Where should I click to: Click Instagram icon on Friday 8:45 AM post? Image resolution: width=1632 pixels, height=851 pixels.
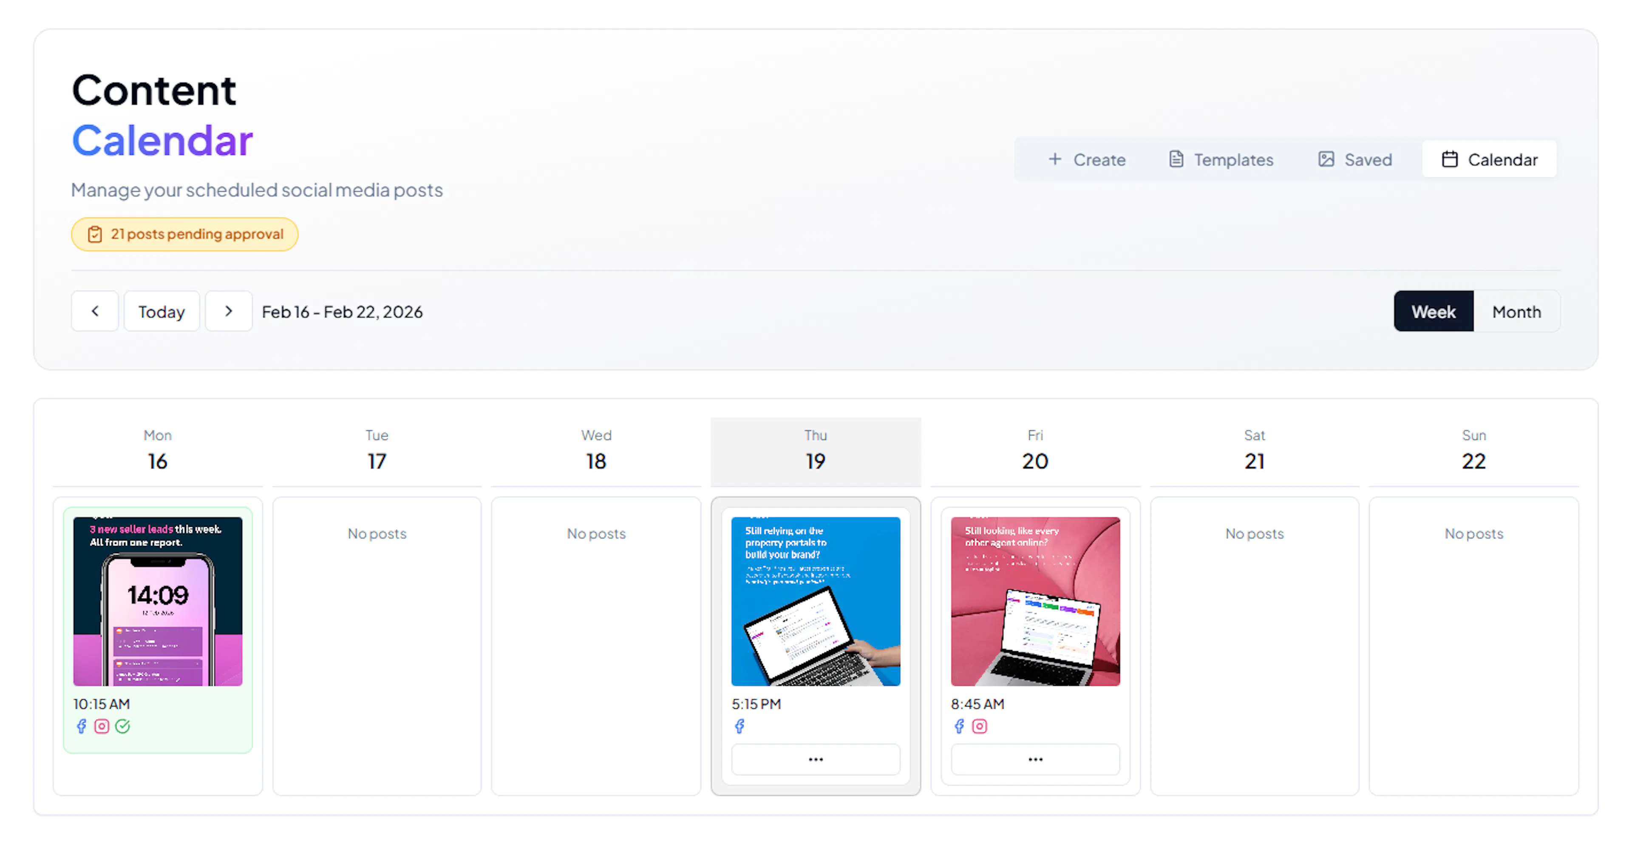tap(980, 726)
